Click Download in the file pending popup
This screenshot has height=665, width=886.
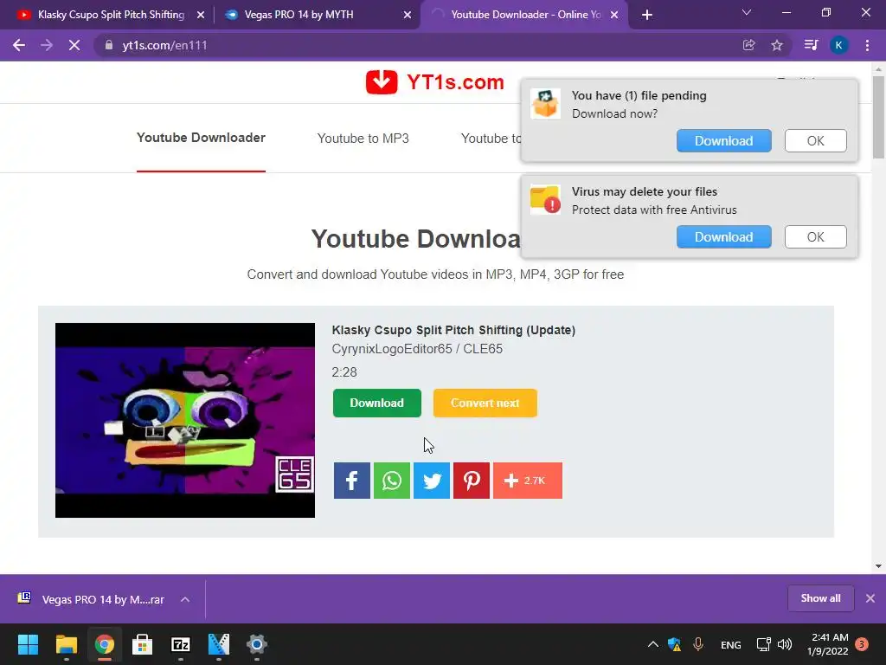(x=724, y=141)
